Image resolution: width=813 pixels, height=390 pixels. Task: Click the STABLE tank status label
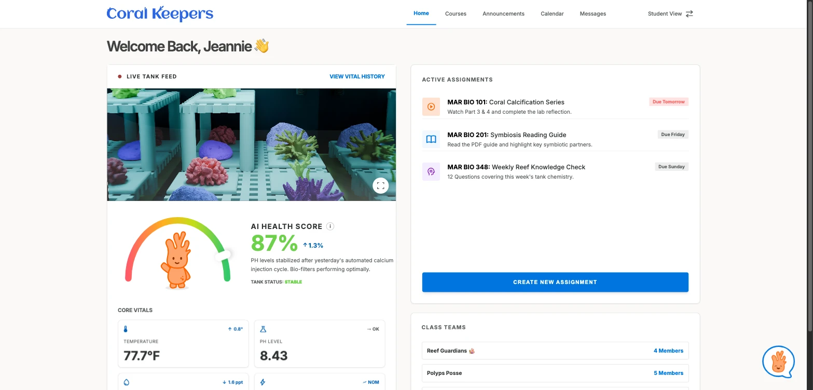pyautogui.click(x=293, y=282)
